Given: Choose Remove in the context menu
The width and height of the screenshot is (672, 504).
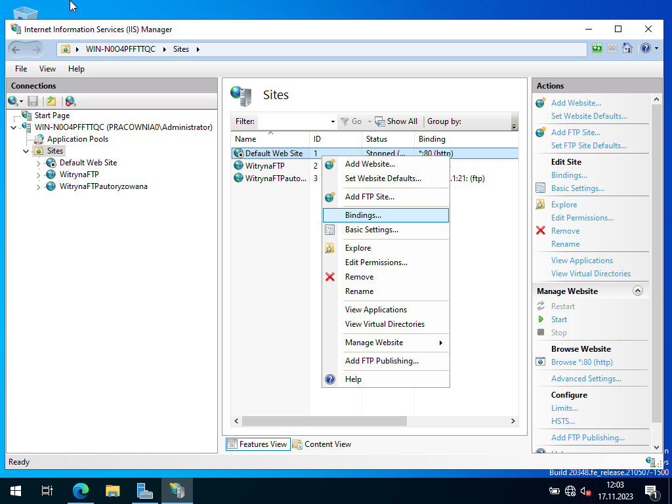Looking at the screenshot, I should pos(386,277).
